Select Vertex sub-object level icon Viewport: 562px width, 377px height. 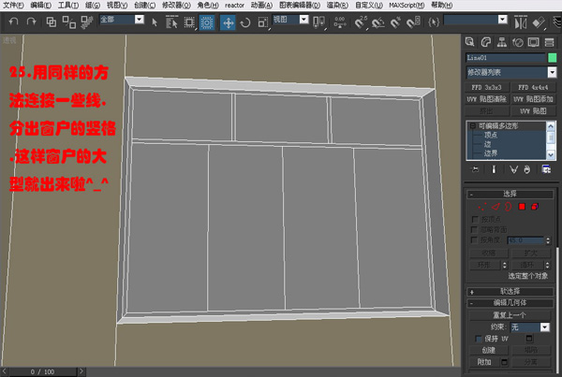(482, 207)
